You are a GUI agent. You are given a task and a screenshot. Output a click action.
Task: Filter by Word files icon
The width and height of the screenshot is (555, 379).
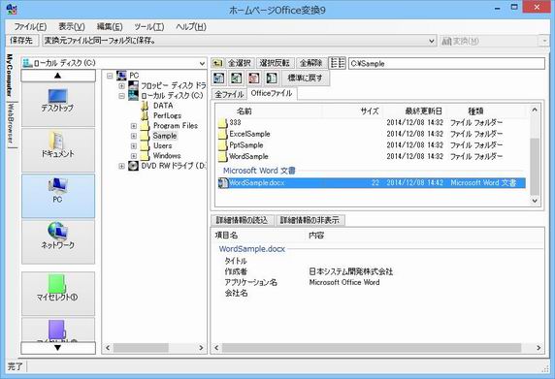[x=219, y=78]
